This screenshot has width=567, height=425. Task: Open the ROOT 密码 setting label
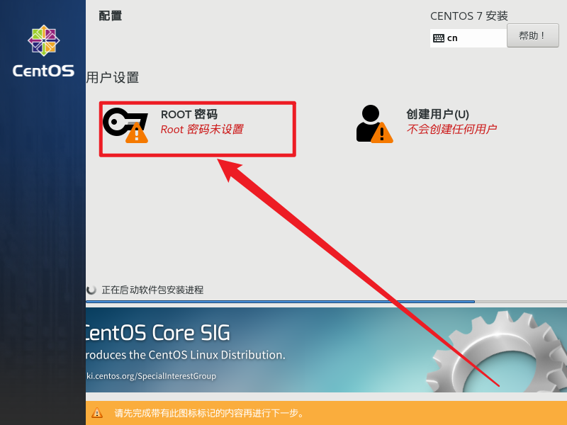[x=189, y=114]
